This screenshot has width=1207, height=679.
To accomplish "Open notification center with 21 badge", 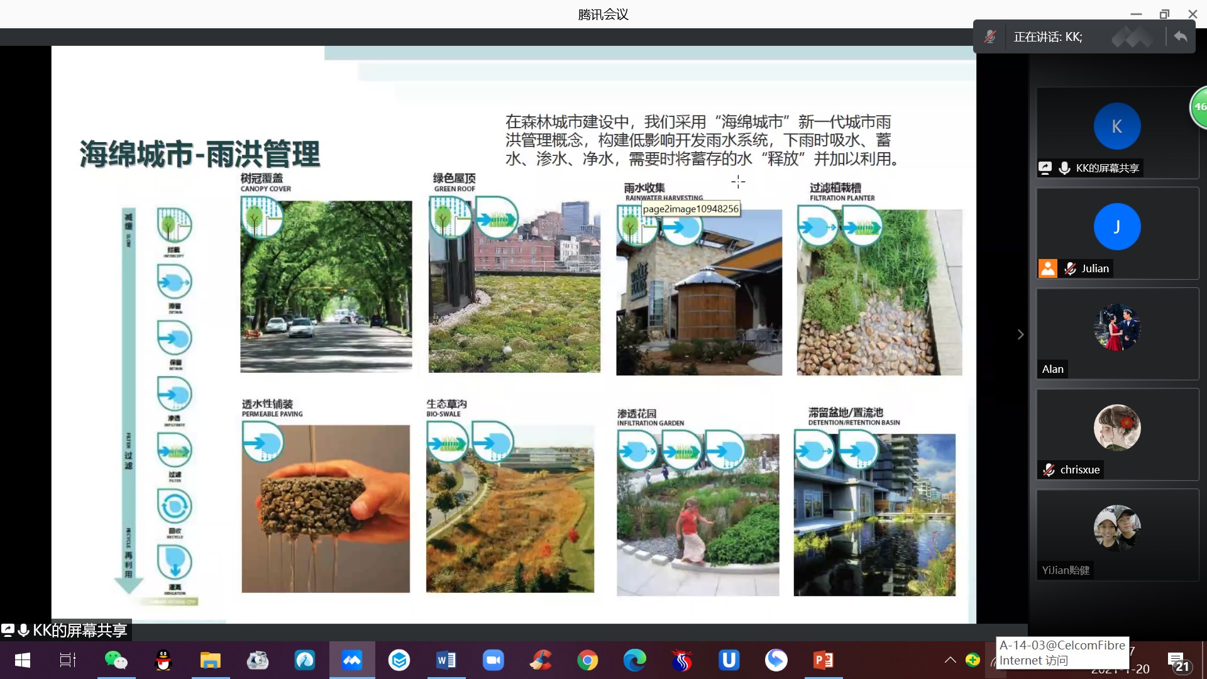I will [x=1178, y=661].
